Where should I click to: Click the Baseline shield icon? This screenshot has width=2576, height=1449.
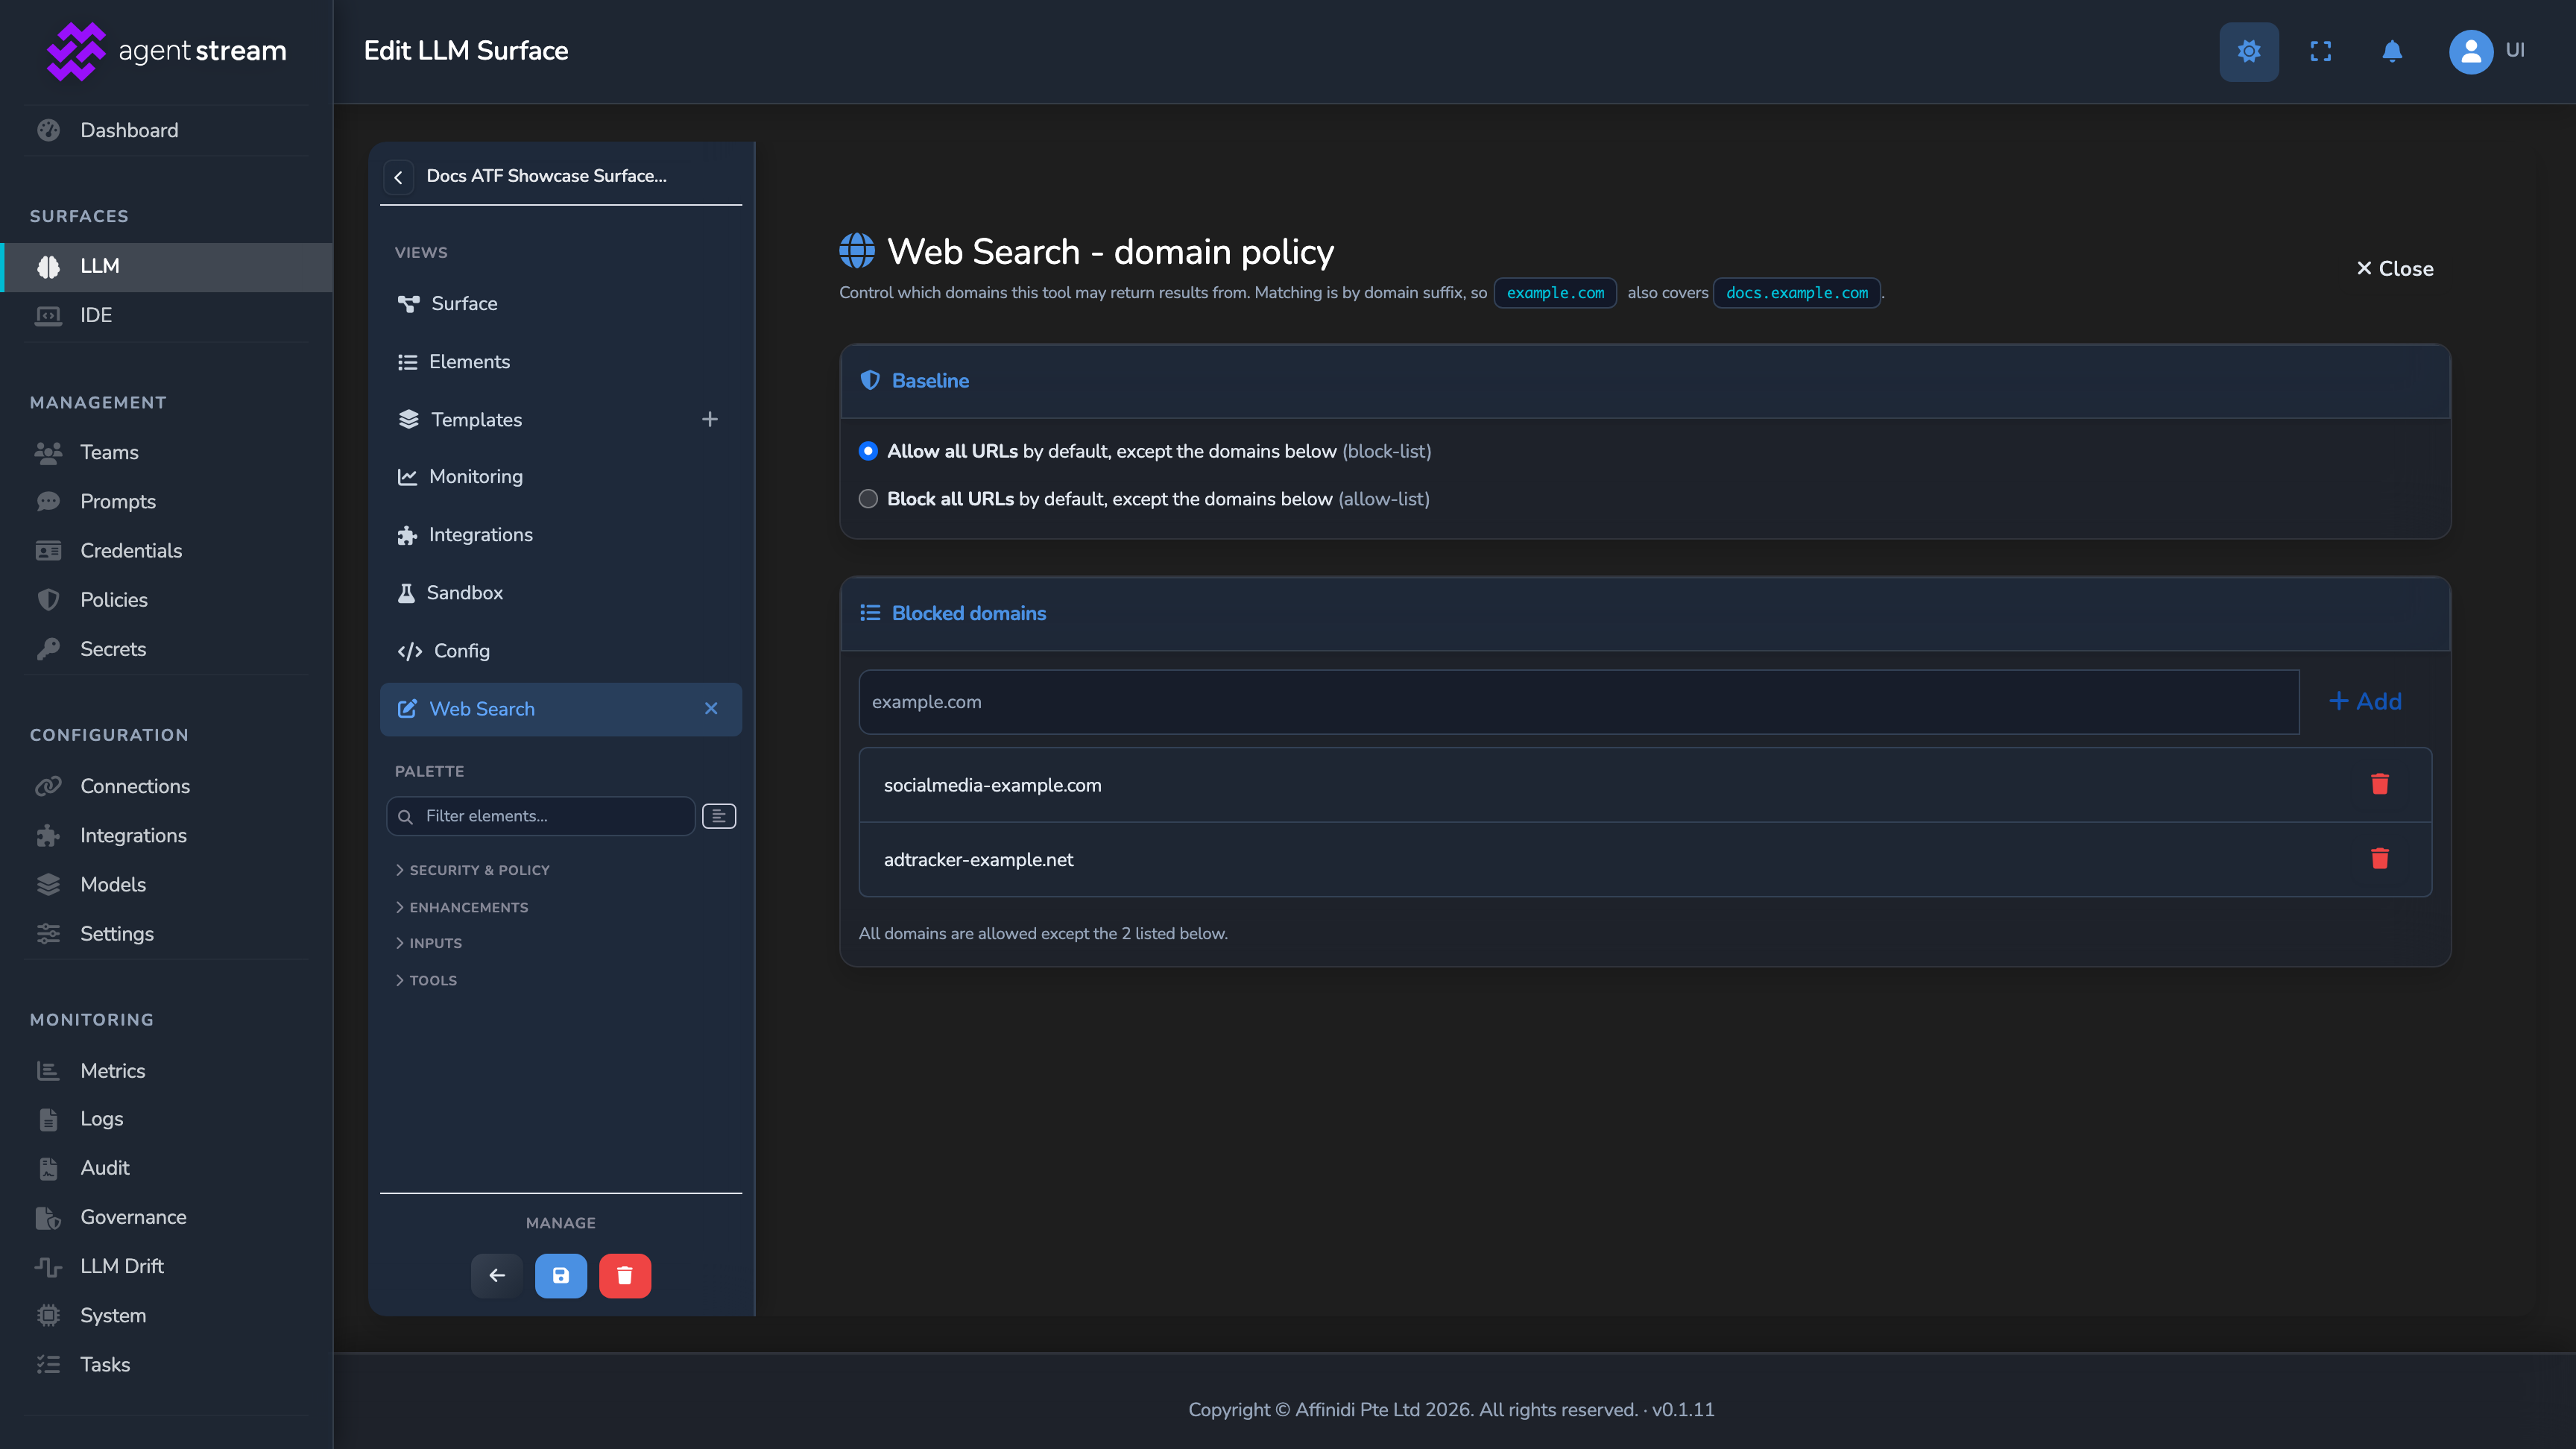[x=870, y=380]
